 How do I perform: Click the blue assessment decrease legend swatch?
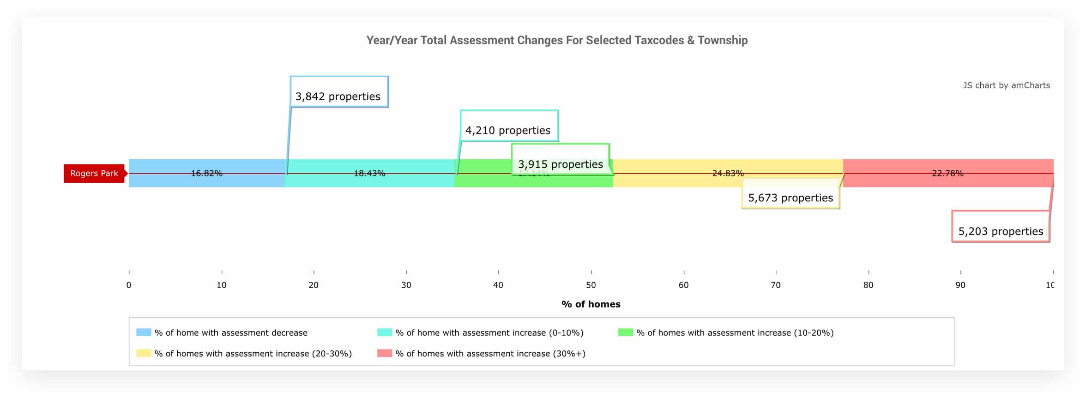coord(144,332)
